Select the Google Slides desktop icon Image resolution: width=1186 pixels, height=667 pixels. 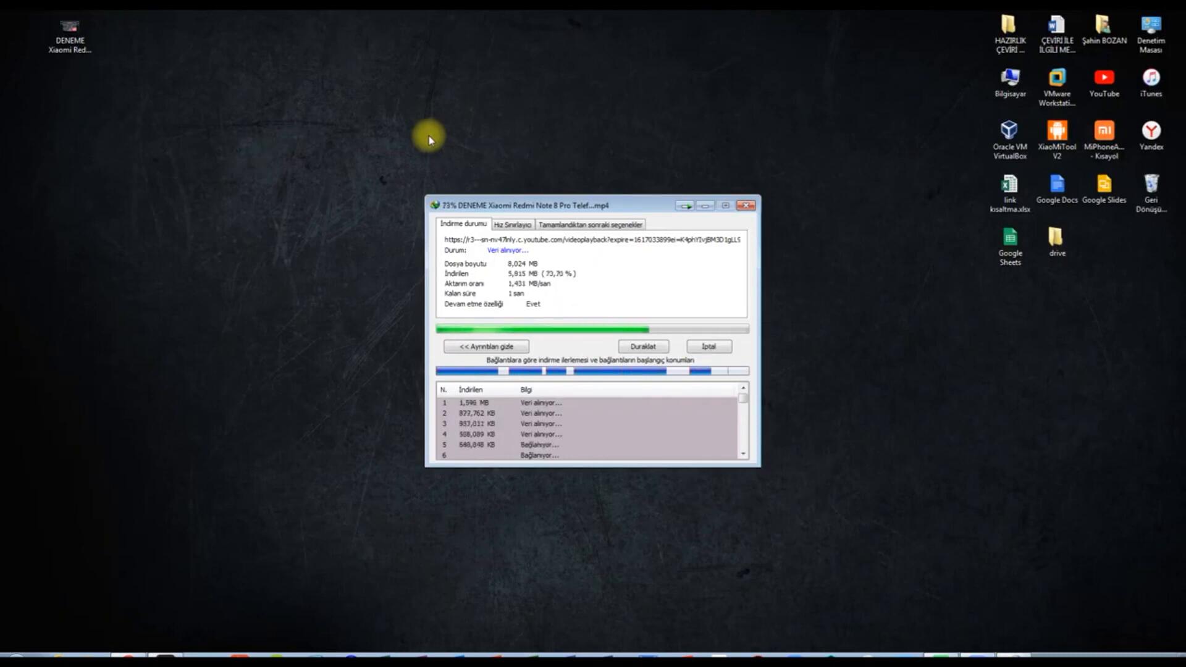click(x=1104, y=185)
